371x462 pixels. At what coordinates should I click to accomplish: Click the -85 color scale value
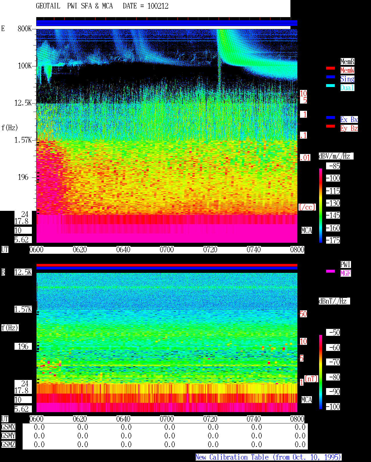pos(333,166)
